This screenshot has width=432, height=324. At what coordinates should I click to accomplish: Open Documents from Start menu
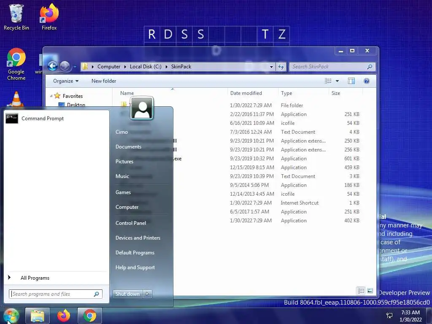click(128, 147)
